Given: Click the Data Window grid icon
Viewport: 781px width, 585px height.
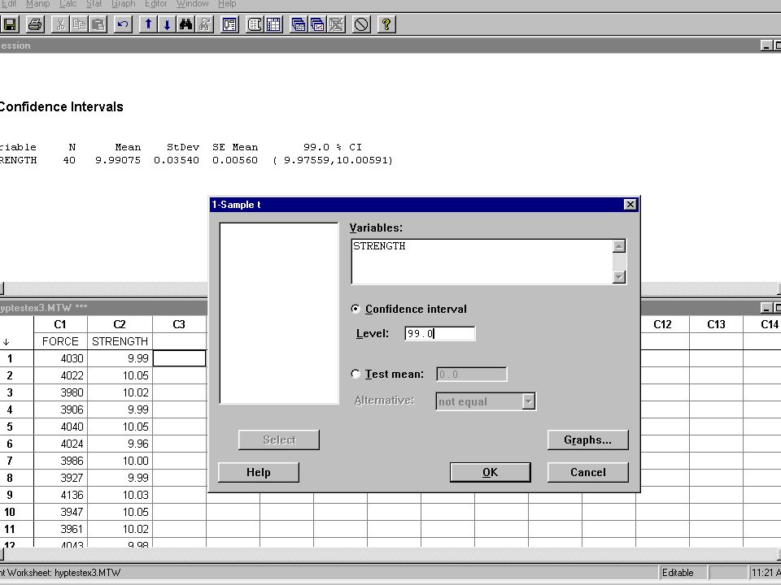Looking at the screenshot, I should 273,24.
